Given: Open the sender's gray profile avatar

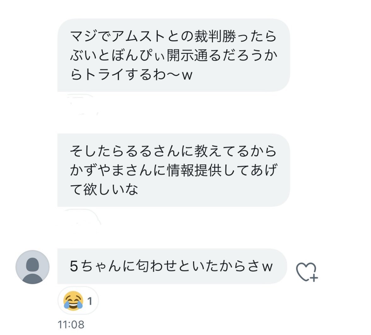Looking at the screenshot, I should [32, 267].
